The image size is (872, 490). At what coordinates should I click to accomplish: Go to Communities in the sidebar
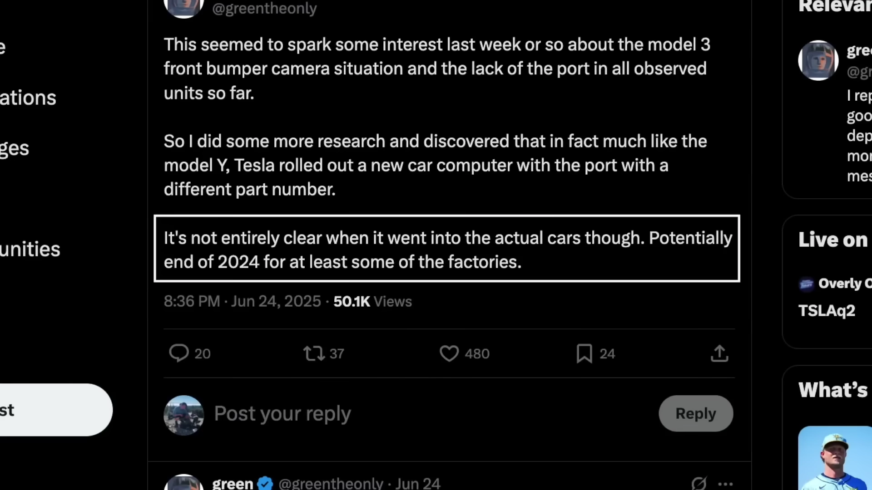point(30,249)
